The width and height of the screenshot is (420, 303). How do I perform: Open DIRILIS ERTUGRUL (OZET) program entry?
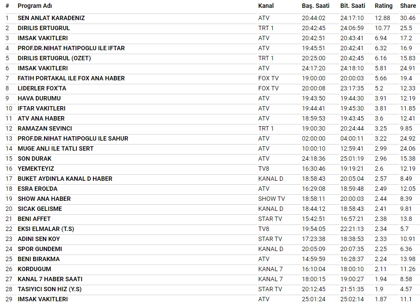coord(54,59)
